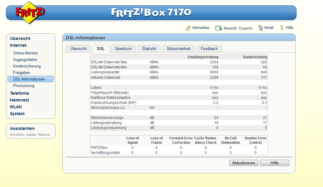Click the Forward Error Correction column header
323x187 pixels.
[181, 140]
